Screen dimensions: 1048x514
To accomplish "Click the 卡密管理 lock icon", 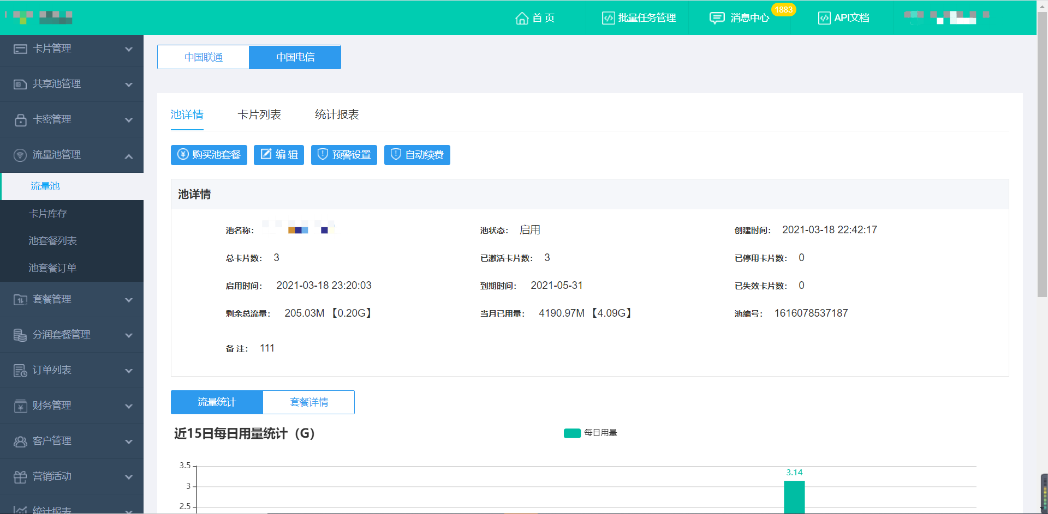I will (20, 120).
